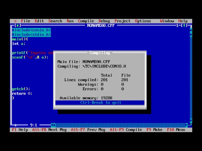This screenshot has width=202, height=151.
Task: Click F1 Help in status bar
Action: (20, 130)
